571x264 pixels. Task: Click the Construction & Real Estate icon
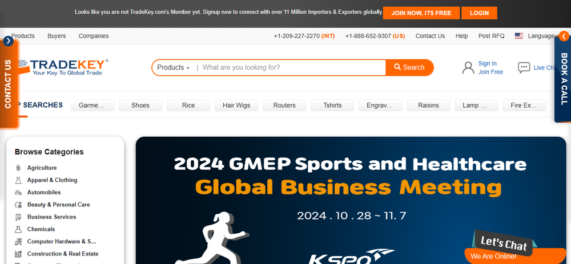pos(18,254)
